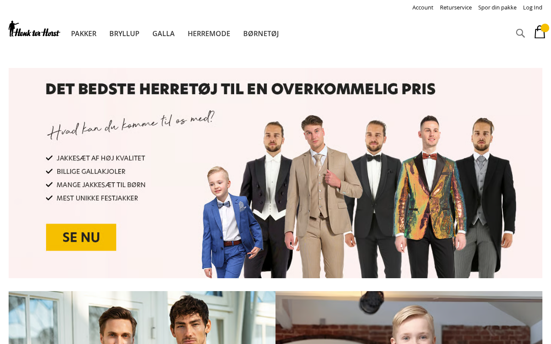This screenshot has width=551, height=344.
Task: Open the BRYLLUP menu
Action: [x=124, y=34]
